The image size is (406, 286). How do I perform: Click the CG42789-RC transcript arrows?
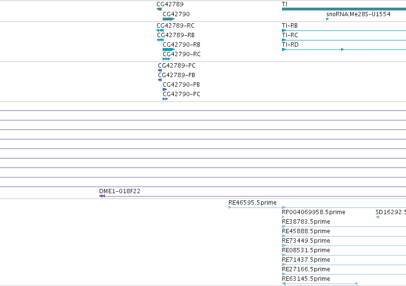pos(160,30)
